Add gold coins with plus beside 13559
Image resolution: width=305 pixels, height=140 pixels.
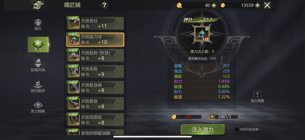[257, 6]
